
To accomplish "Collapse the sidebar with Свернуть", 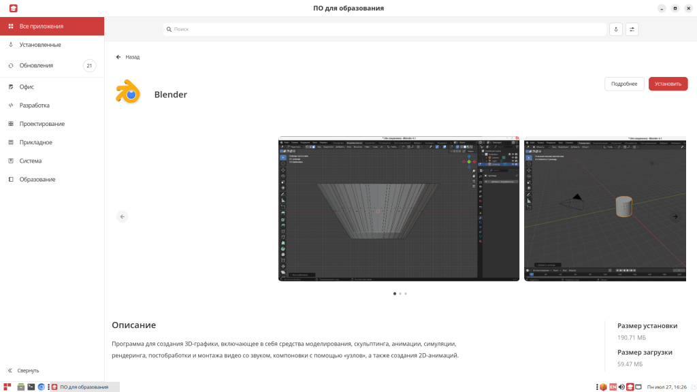I will [24, 370].
